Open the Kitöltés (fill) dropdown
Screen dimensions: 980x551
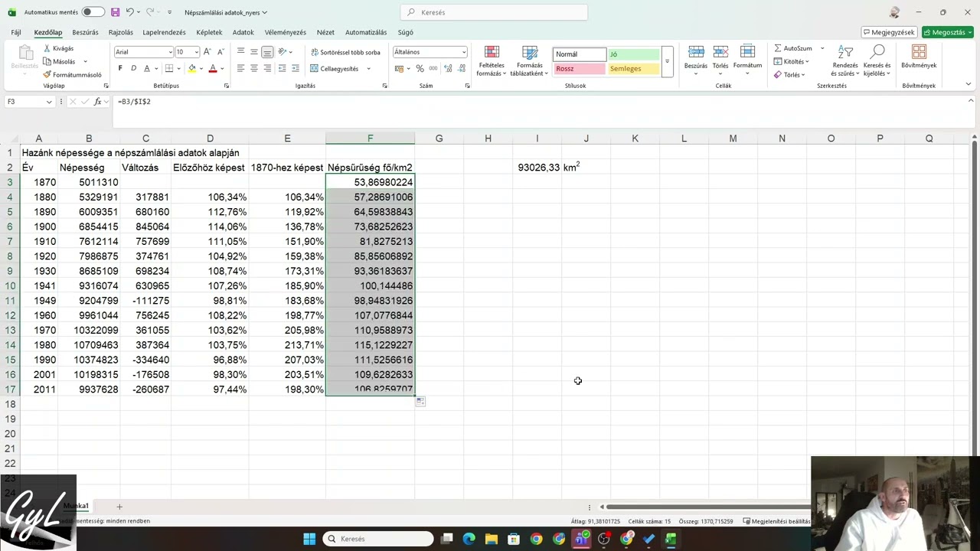pos(792,61)
